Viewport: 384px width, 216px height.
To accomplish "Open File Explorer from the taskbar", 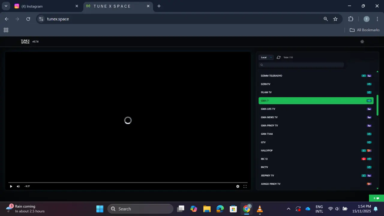I will coord(207,209).
